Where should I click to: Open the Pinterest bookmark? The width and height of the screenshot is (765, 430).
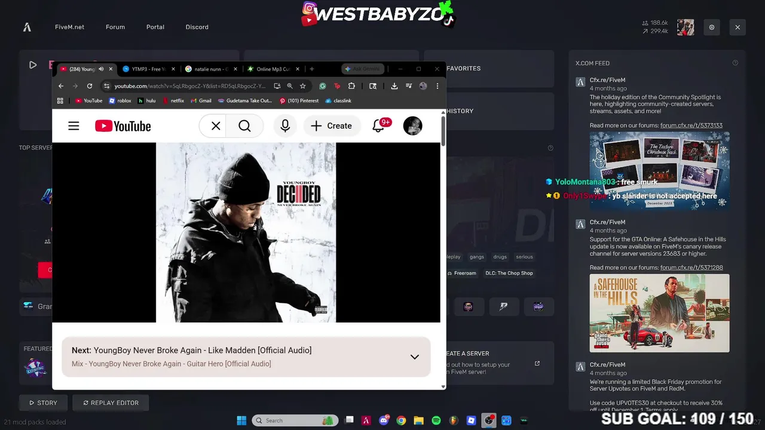tap(299, 101)
